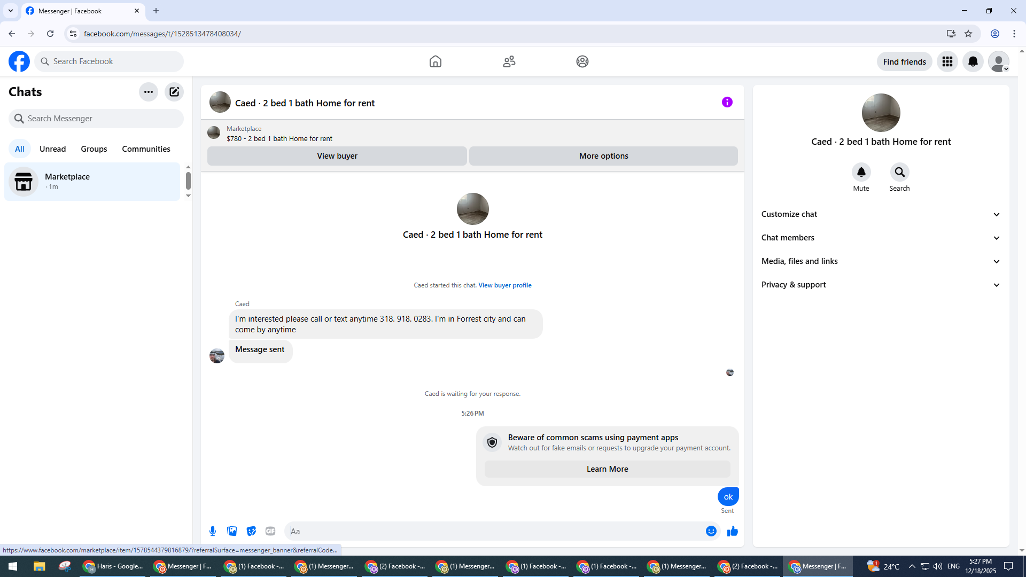This screenshot has height=577, width=1026.
Task: Click the chat list scrollbar thumb
Action: pos(188,181)
